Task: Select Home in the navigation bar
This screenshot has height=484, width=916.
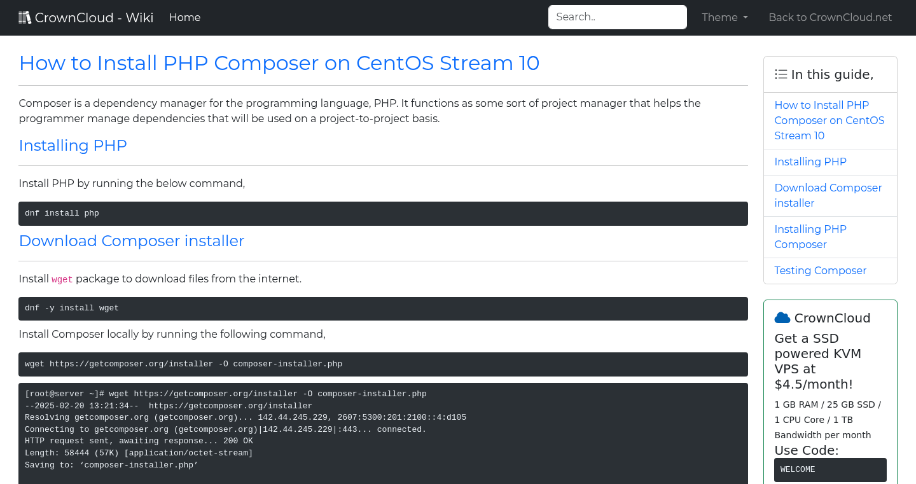Action: point(184,17)
